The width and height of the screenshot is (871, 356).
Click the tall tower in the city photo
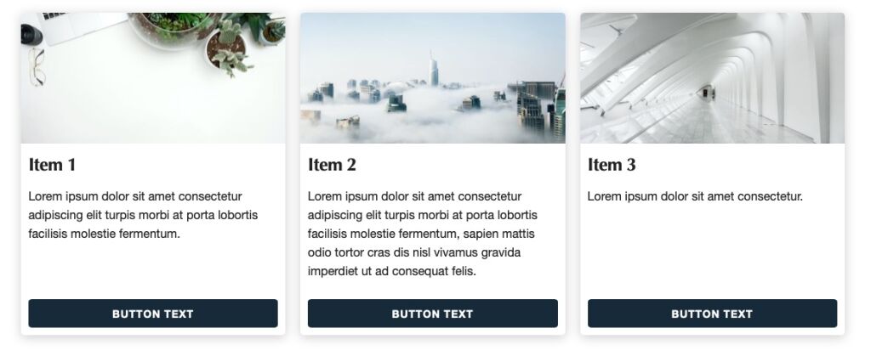pyautogui.click(x=434, y=70)
